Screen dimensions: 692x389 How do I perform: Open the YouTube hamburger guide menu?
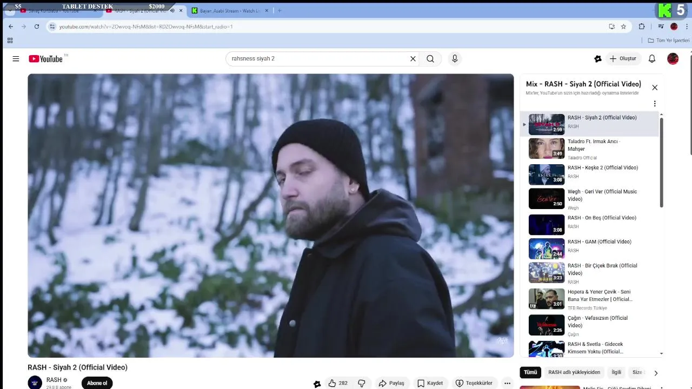[16, 59]
